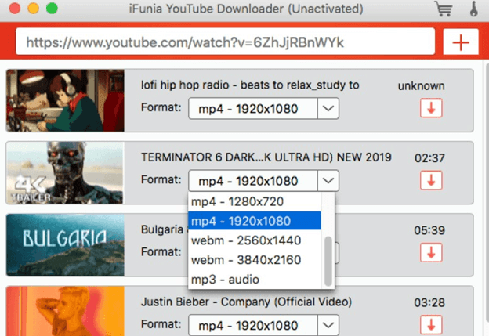Download the Bulgaria video
Image resolution: width=489 pixels, height=336 pixels.
[431, 253]
